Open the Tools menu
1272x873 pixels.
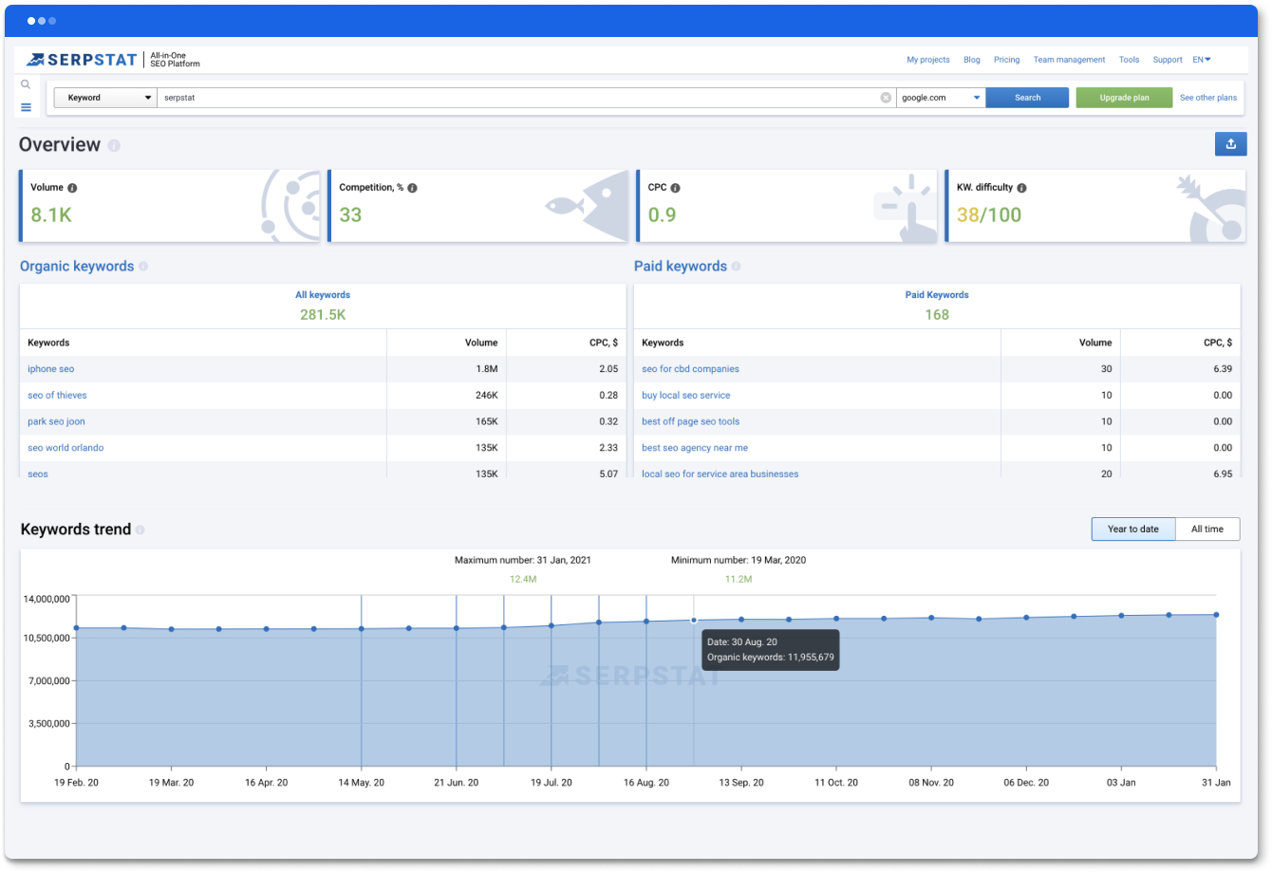coord(1129,60)
